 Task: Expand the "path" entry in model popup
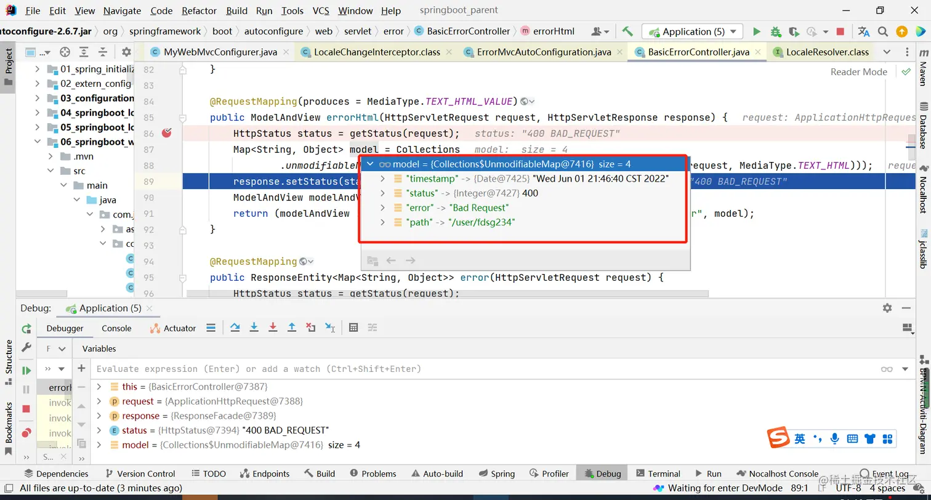(383, 222)
